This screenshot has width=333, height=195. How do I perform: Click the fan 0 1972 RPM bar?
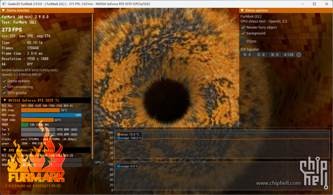pos(51,129)
